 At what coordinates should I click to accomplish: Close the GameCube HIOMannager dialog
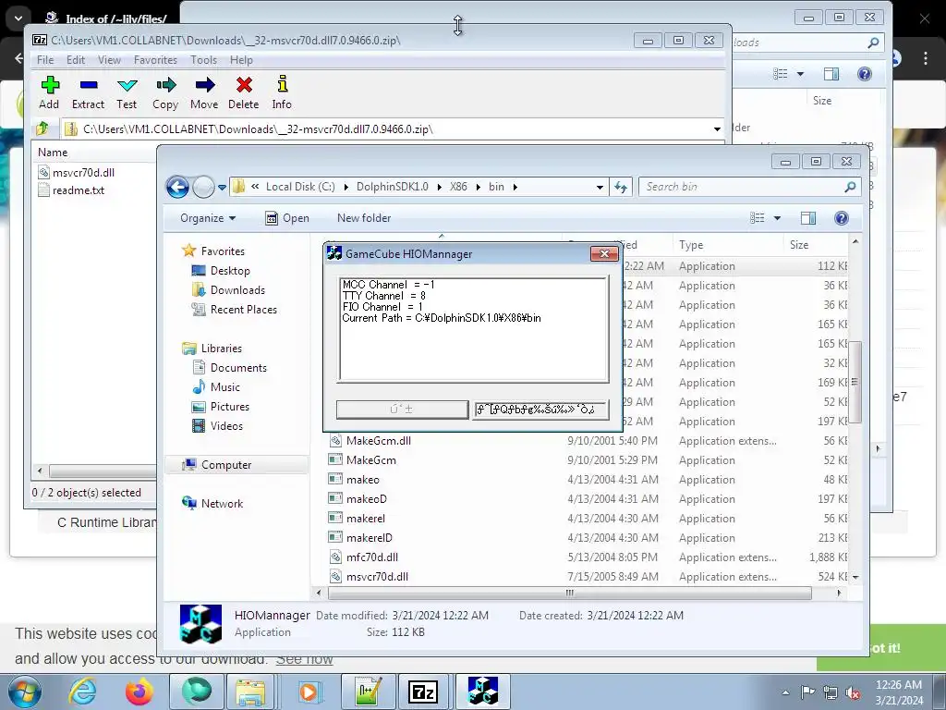pos(604,254)
